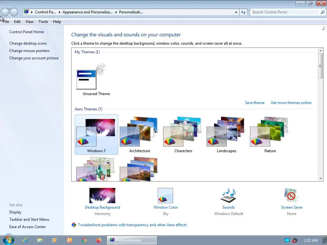Open the Window Color icon
The height and width of the screenshot is (245, 327).
click(x=165, y=196)
